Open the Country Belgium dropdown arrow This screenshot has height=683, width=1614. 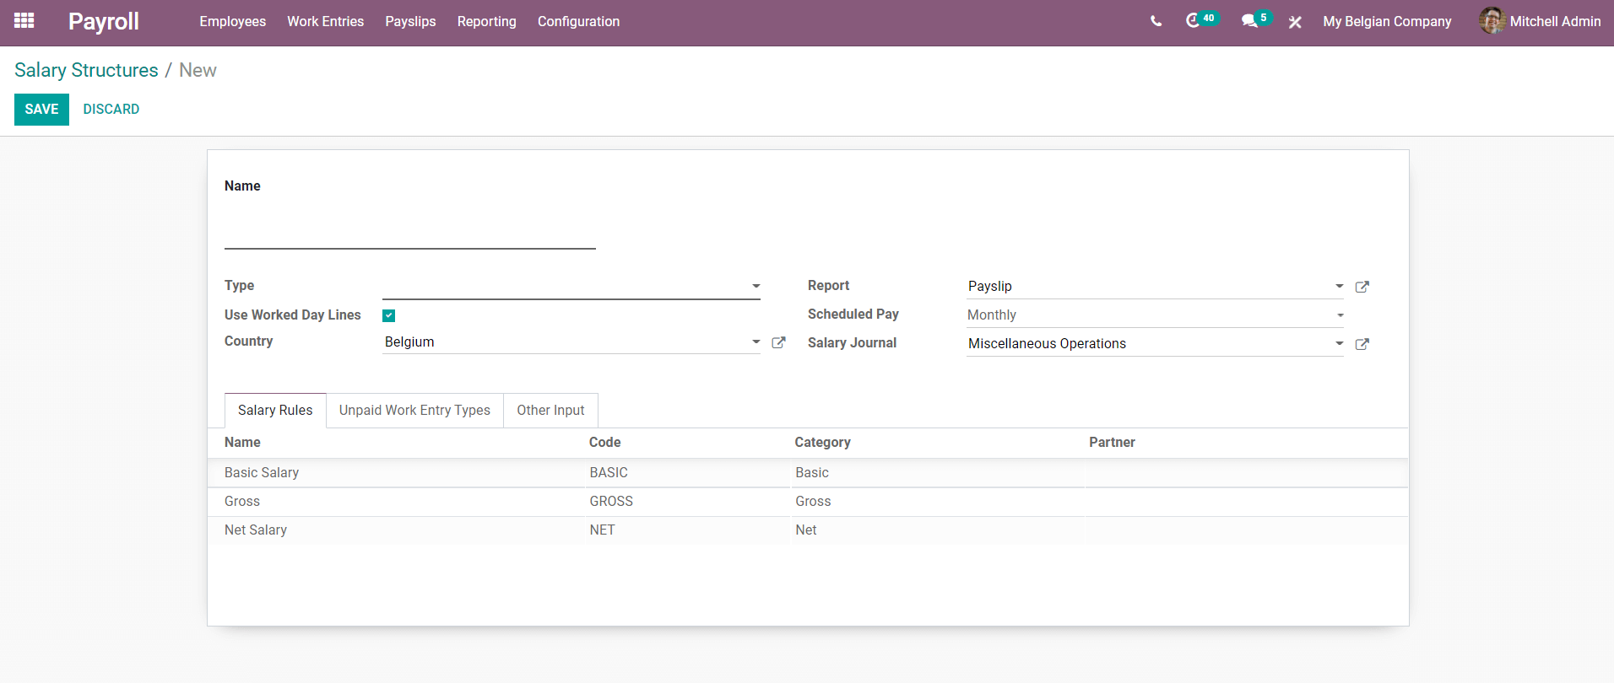(x=756, y=341)
